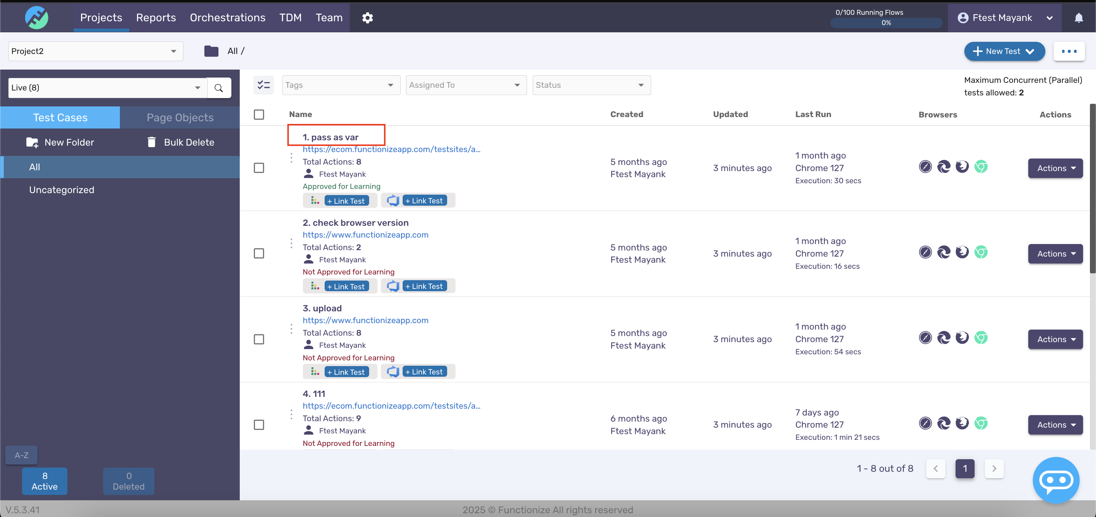
Task: Open the Status filter dropdown
Action: tap(591, 85)
